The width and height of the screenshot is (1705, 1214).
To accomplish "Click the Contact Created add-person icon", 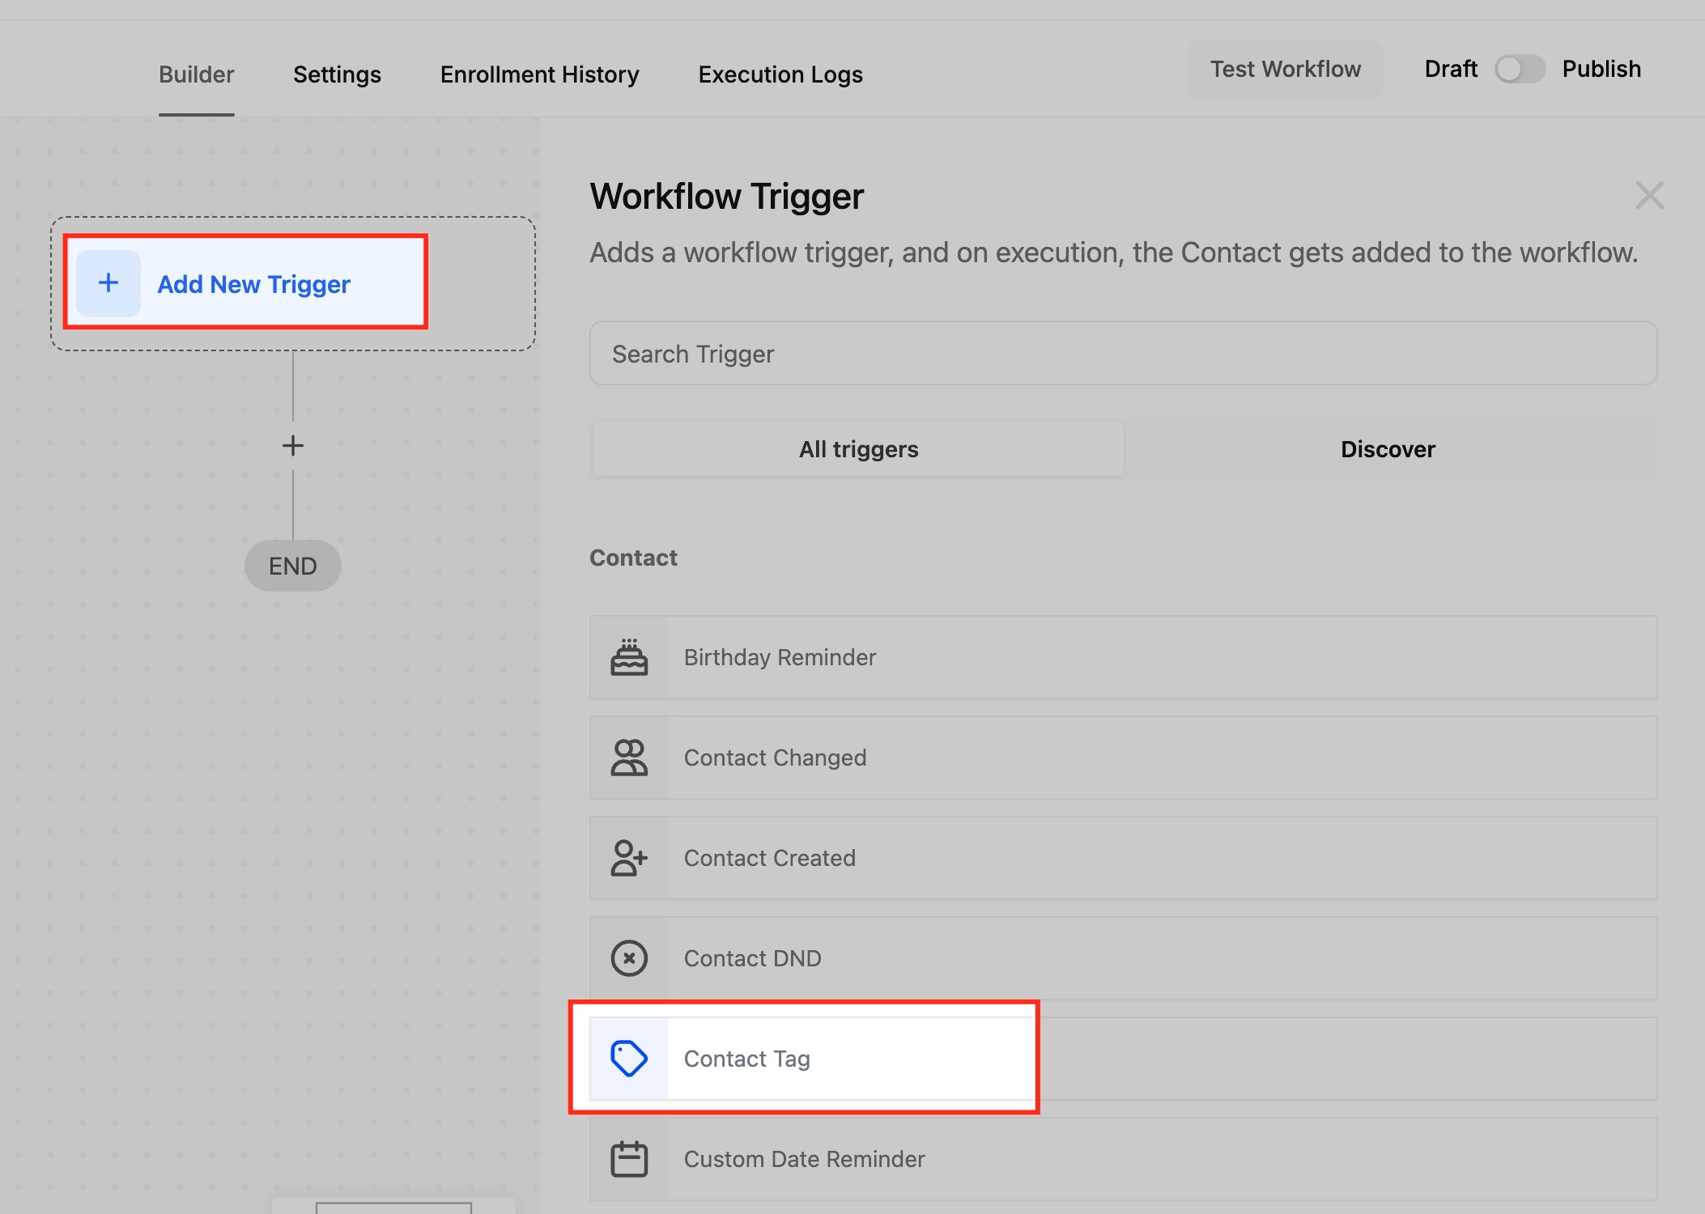I will click(x=629, y=858).
